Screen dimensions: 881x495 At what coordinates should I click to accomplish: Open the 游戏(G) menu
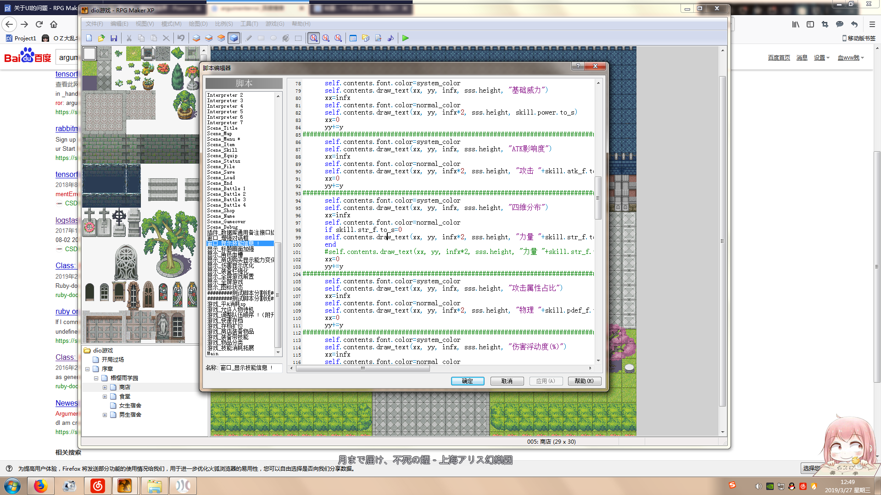[275, 24]
